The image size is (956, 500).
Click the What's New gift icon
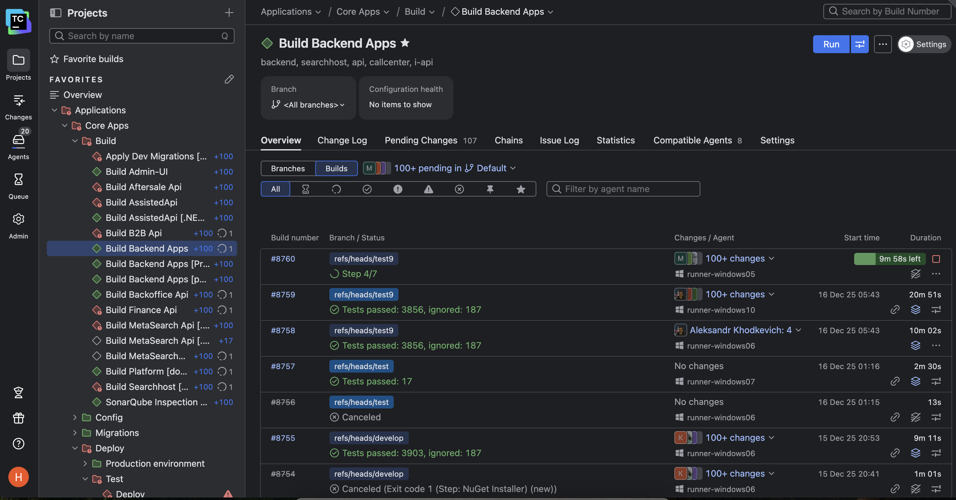(18, 418)
